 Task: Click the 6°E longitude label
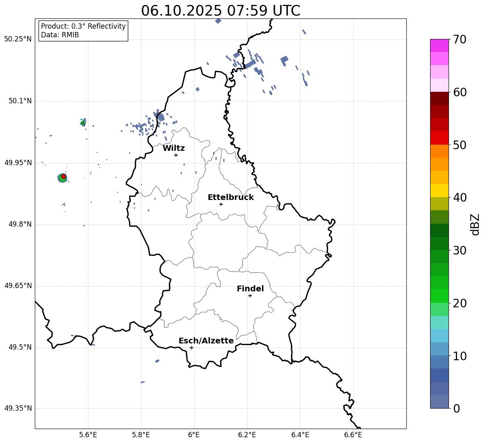[194, 435]
